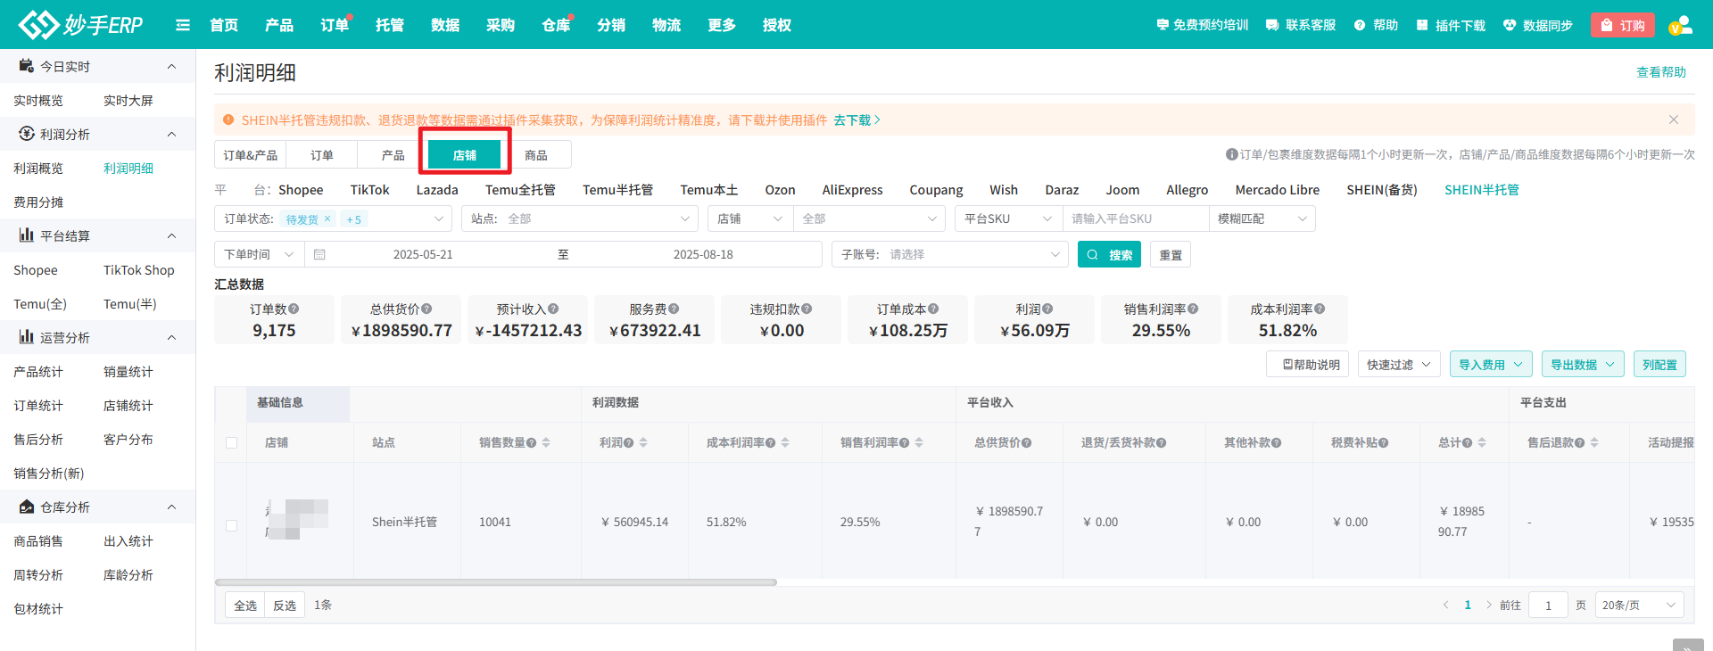
Task: Open 利润概览 in the sidebar
Action: [x=38, y=169]
